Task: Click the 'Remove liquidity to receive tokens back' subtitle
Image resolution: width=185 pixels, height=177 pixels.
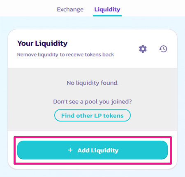Action: [x=65, y=55]
